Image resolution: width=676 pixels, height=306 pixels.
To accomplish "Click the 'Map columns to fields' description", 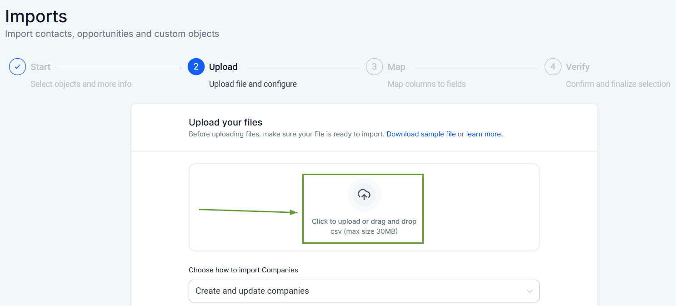I will 426,84.
